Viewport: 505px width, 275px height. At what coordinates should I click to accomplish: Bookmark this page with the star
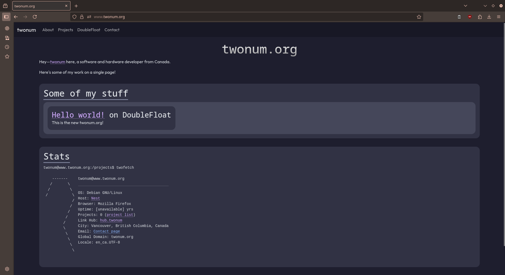pos(419,17)
